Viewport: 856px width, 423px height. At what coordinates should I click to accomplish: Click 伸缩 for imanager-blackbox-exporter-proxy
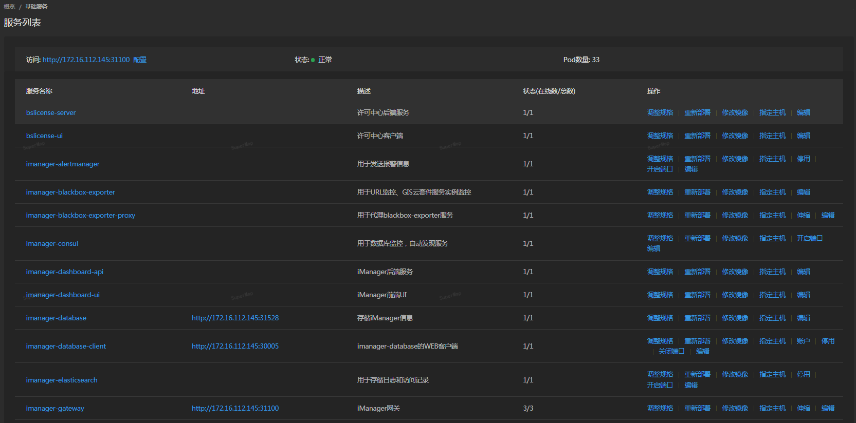pos(803,215)
